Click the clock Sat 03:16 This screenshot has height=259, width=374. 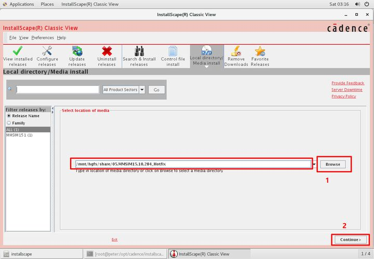point(339,4)
